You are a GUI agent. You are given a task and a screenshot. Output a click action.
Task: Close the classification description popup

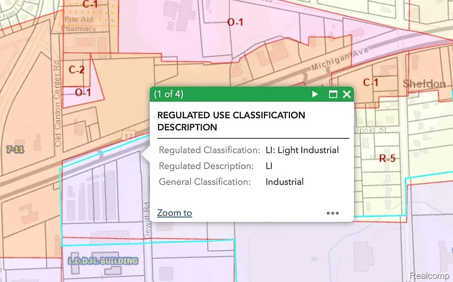(x=347, y=94)
